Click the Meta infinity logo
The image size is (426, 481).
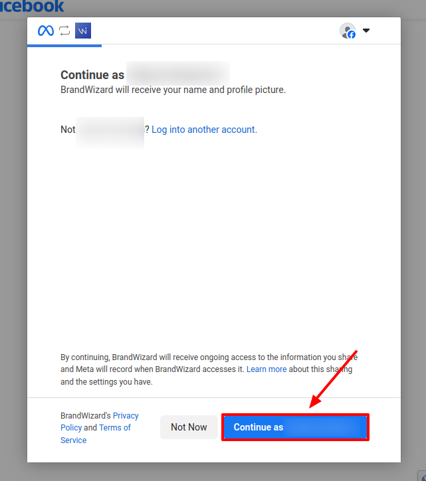tap(46, 31)
